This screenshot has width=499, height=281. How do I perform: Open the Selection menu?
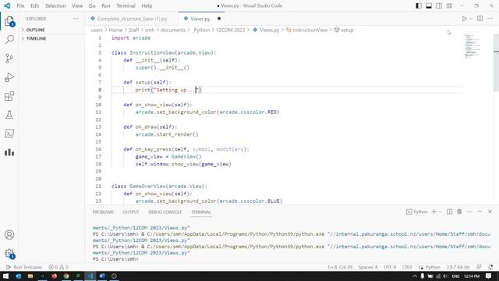[55, 5]
